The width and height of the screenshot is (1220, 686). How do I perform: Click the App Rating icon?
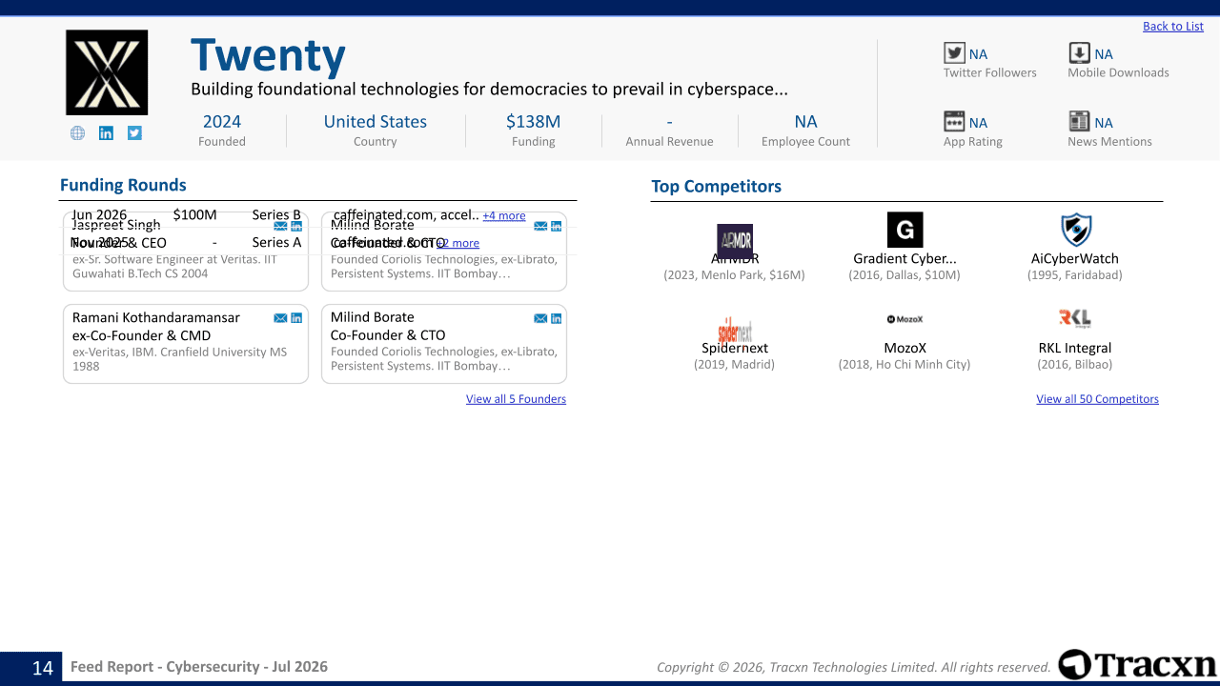coord(954,121)
